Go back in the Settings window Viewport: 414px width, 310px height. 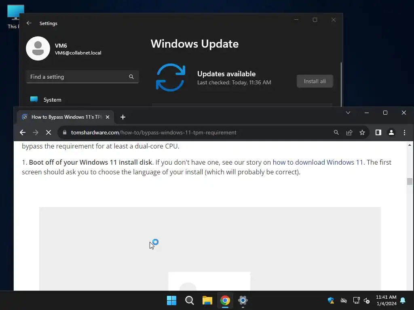(x=29, y=23)
